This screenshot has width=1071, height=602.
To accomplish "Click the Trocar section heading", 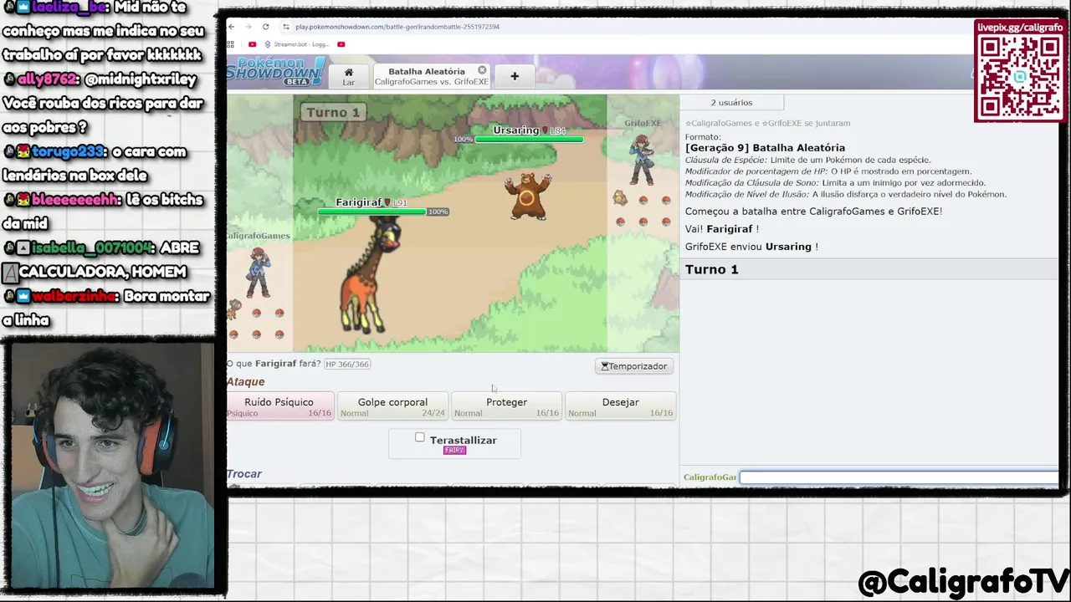I will (x=244, y=474).
